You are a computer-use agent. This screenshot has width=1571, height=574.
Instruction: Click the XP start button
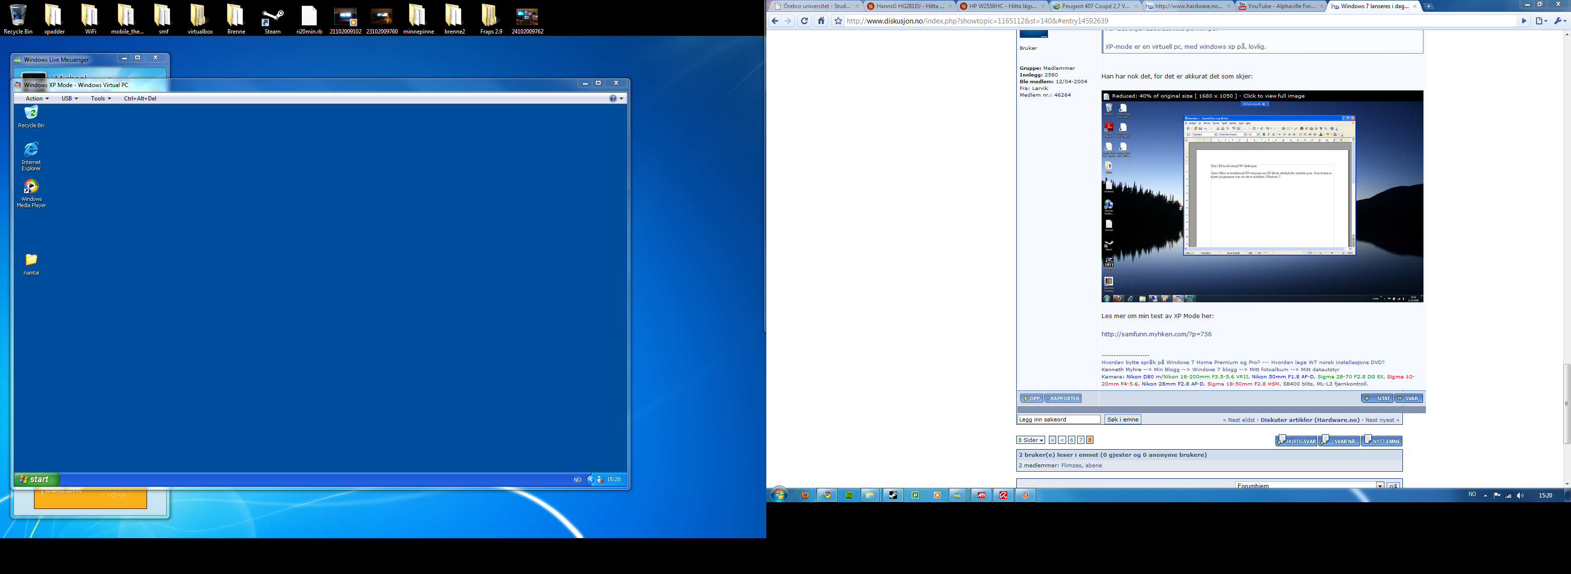(36, 480)
